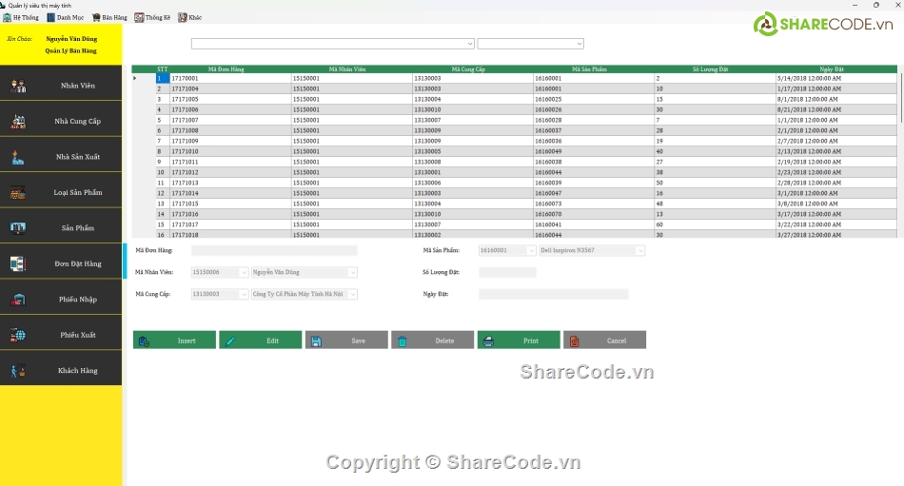Click the Loại Sản Phẩm category icon

click(x=18, y=192)
